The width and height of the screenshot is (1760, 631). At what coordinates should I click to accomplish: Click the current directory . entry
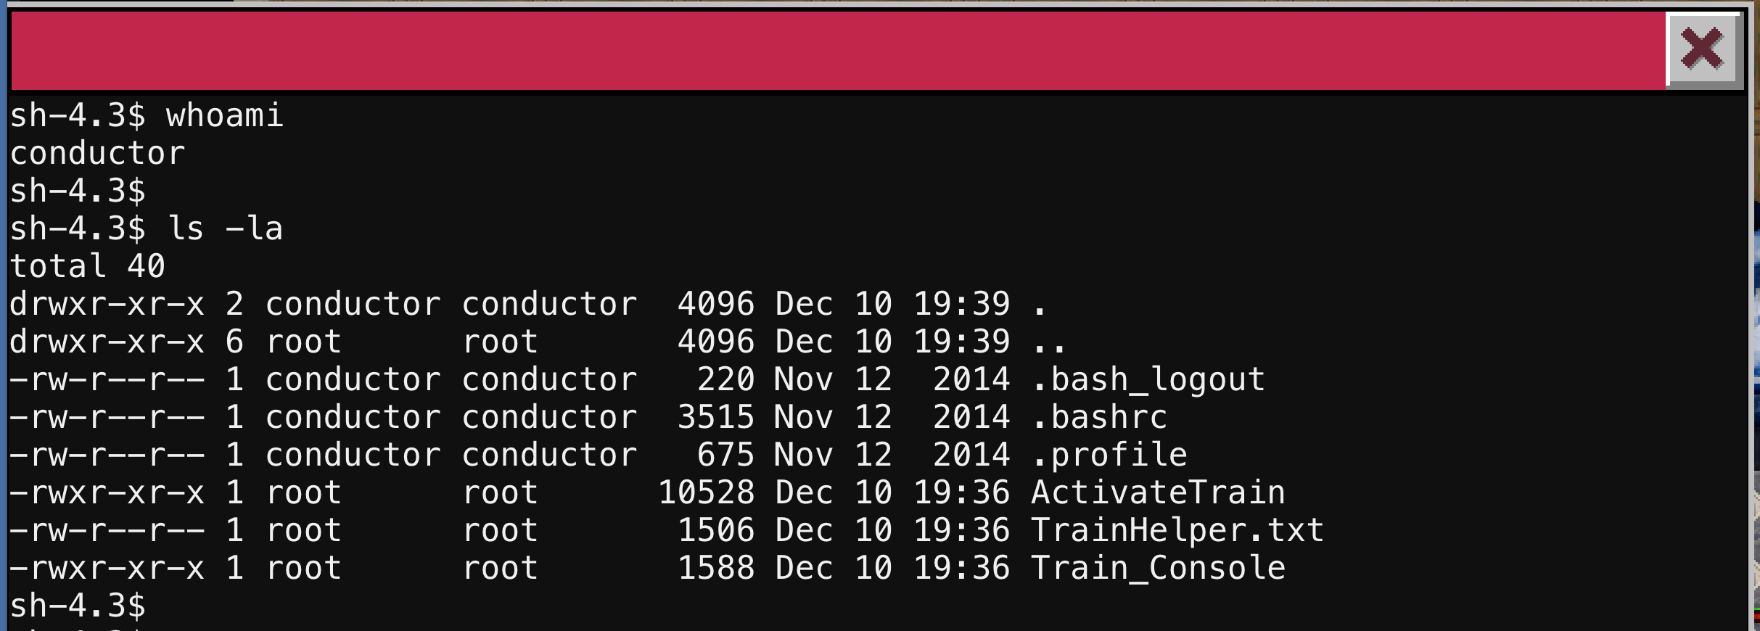coord(1040,304)
